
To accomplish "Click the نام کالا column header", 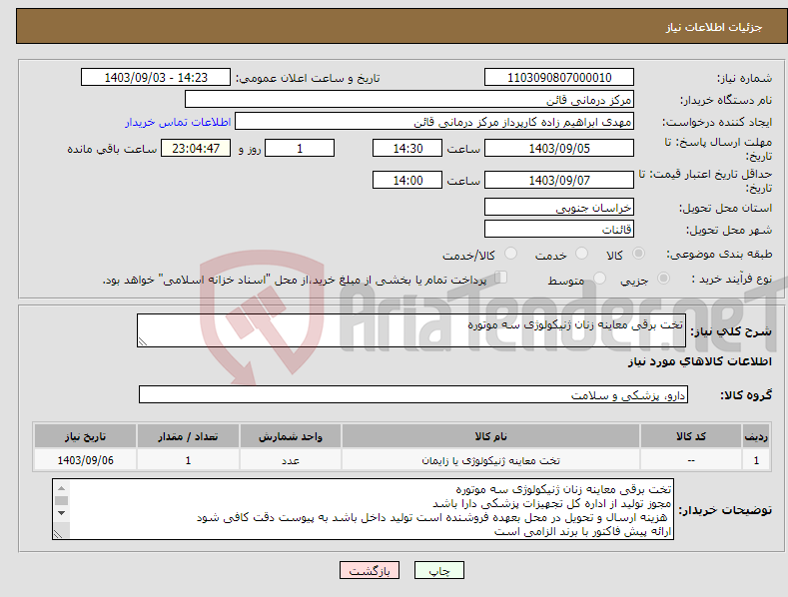I will [490, 436].
